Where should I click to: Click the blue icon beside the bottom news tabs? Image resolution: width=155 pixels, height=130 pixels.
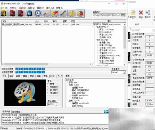[x=106, y=111]
